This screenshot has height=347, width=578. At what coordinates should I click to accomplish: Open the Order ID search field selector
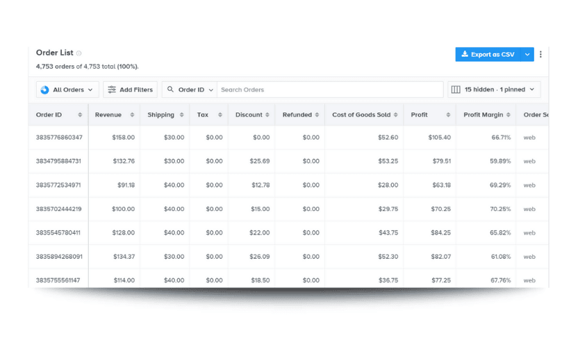(190, 90)
